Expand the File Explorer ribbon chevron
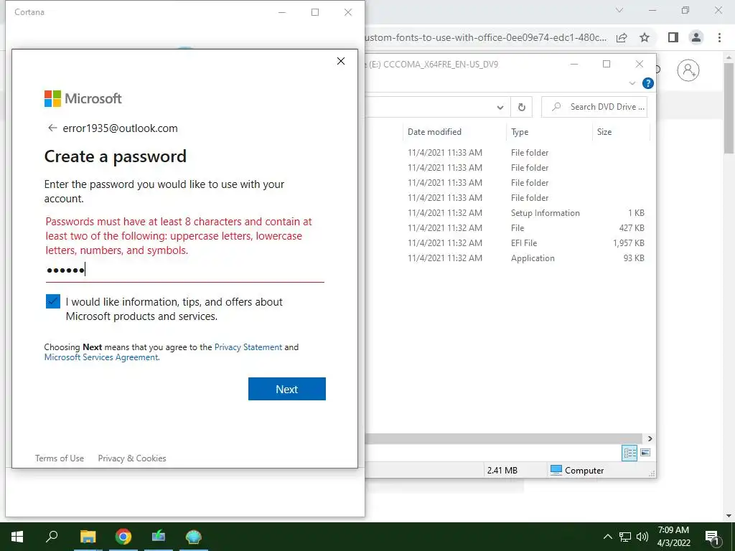This screenshot has width=735, height=551. coord(632,83)
